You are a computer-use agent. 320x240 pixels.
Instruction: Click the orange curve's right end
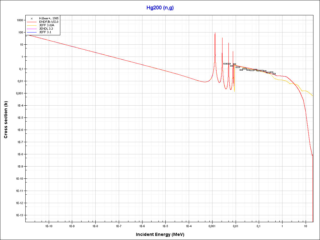pyautogui.click(x=312, y=96)
